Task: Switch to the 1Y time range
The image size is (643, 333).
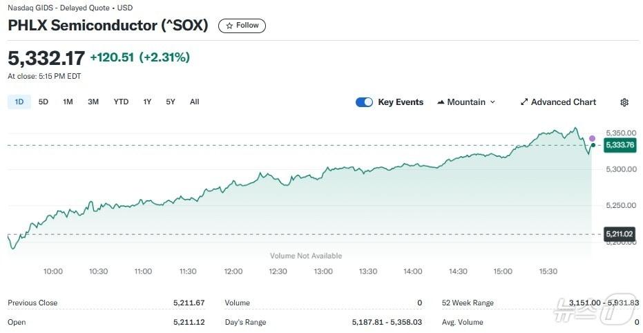Action: (x=147, y=102)
